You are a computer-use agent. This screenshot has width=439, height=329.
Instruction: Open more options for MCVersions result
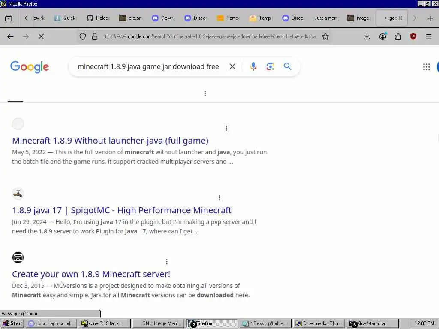point(167,262)
